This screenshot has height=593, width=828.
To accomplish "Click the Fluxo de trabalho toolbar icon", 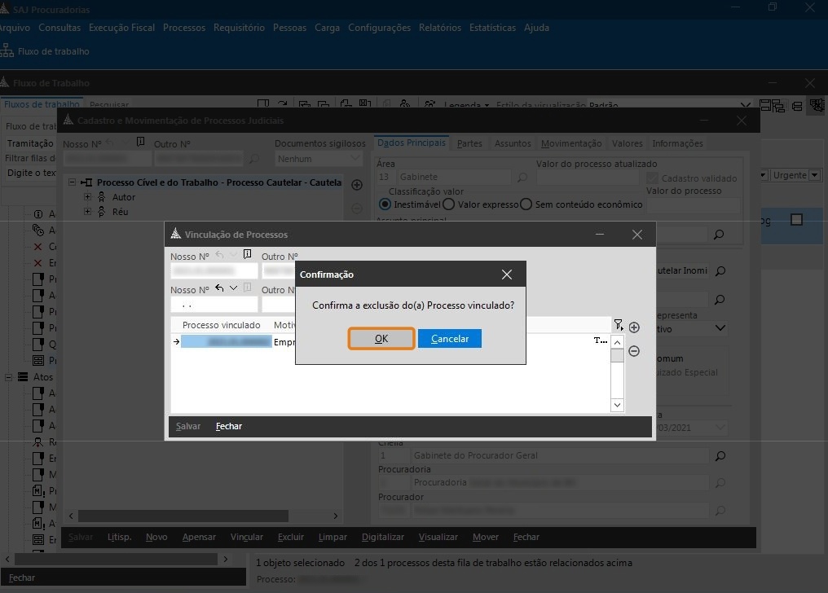I will (x=7, y=51).
